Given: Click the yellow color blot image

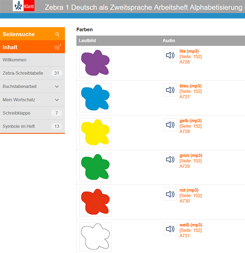Looking at the screenshot, I should point(95,133).
